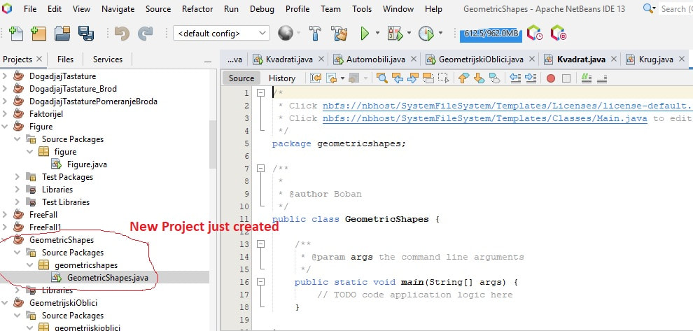Switch to Kvadrati.java editor tab

click(289, 59)
